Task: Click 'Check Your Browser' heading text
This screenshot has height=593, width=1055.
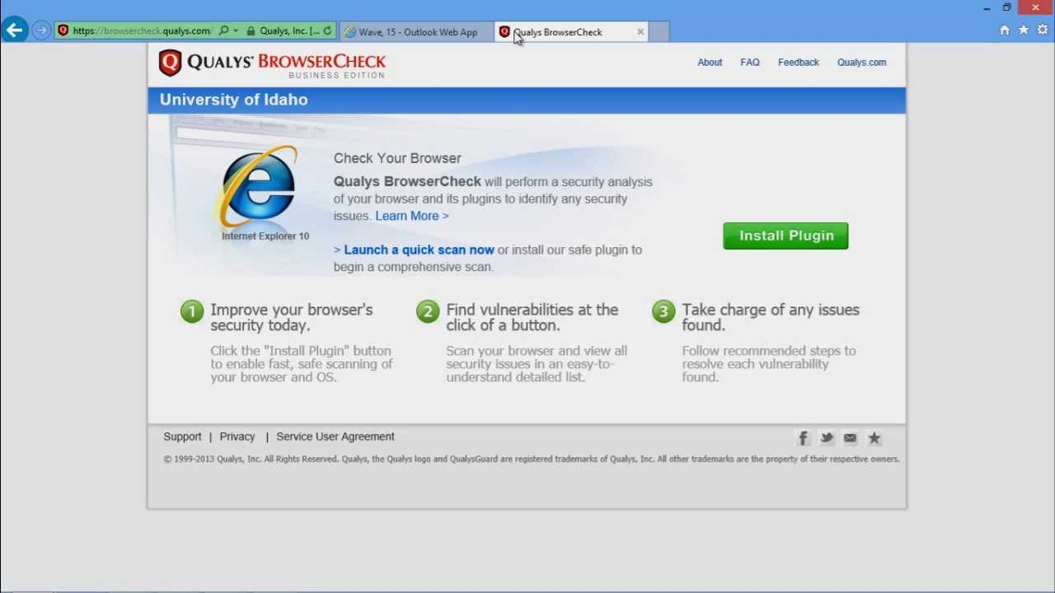Action: (x=397, y=158)
